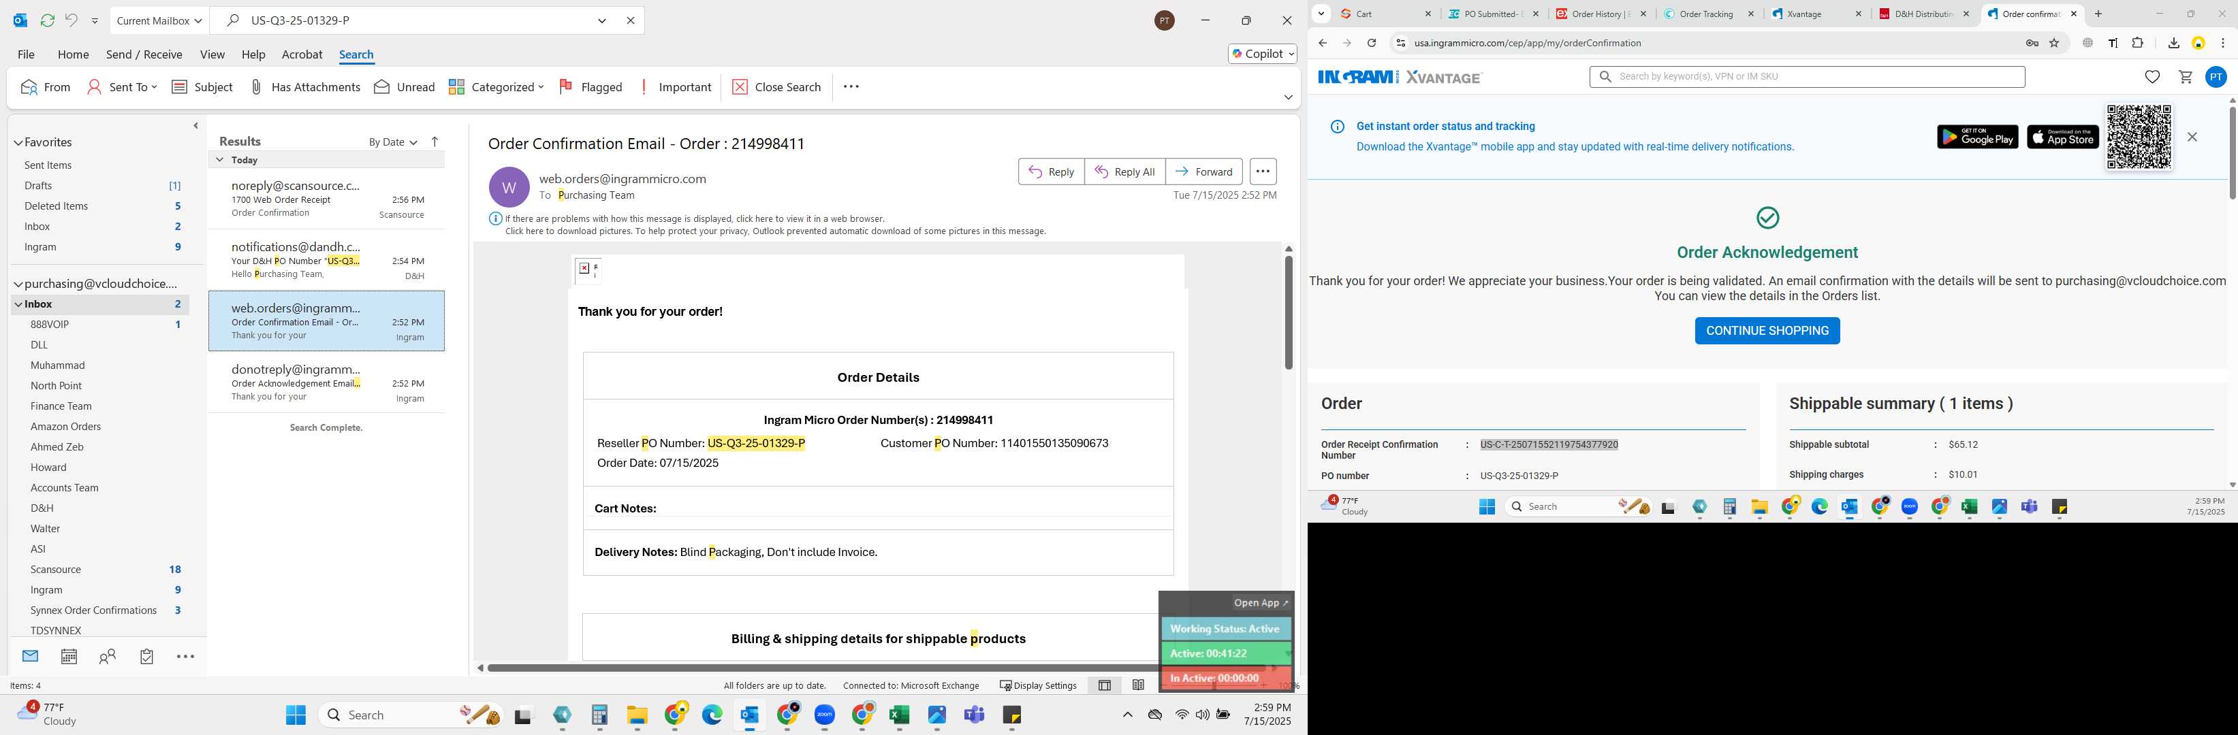Open Microsoft Teams from taskbar
This screenshot has height=735, width=2238.
(x=974, y=715)
